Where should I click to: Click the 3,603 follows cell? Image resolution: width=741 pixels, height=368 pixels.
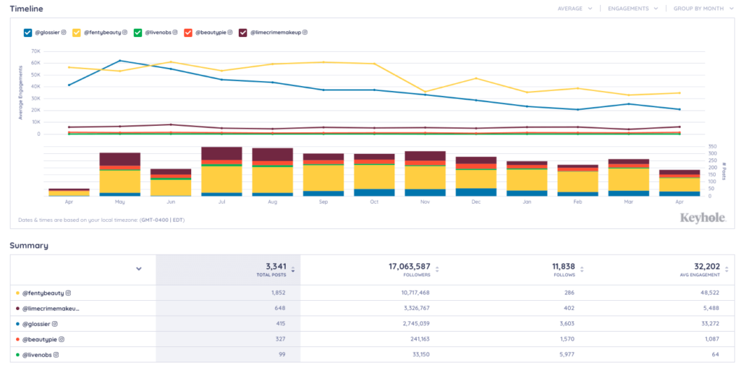pos(567,324)
